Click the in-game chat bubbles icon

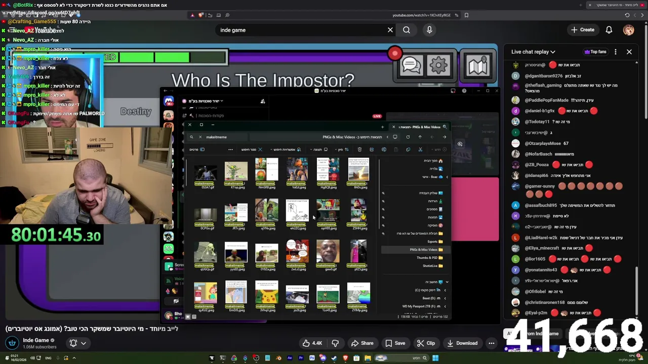pyautogui.click(x=411, y=65)
